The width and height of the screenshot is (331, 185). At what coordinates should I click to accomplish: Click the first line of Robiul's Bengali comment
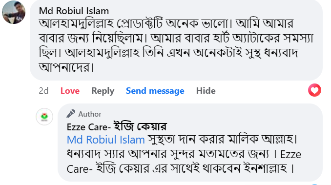pos(166,23)
